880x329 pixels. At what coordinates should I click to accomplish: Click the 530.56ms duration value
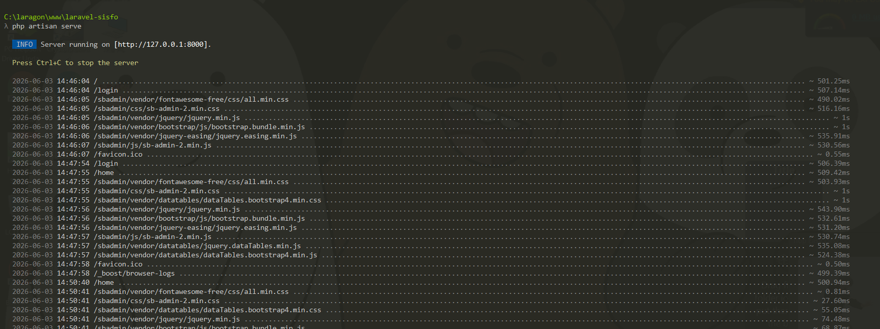[833, 145]
